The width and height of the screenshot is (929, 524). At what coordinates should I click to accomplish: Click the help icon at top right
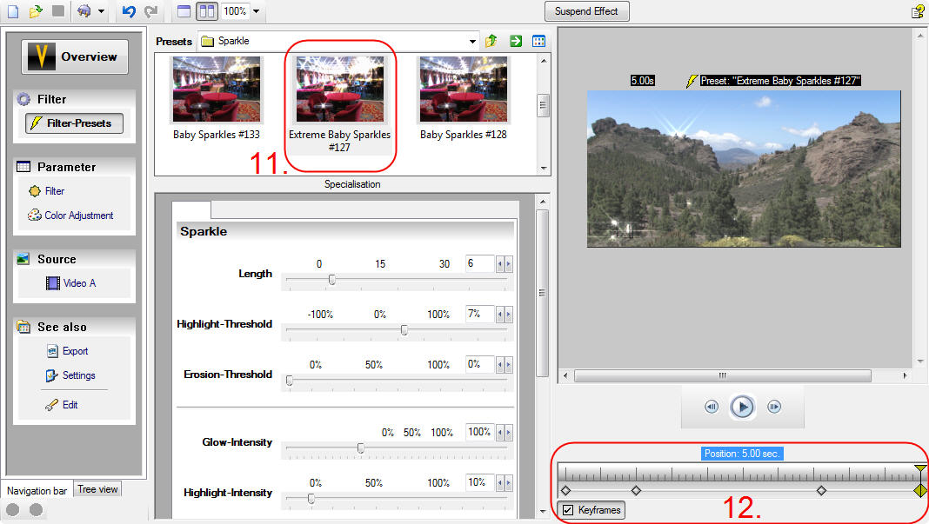(x=917, y=11)
